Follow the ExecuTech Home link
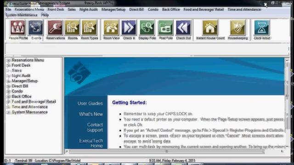The image size is (294, 165). (91, 143)
